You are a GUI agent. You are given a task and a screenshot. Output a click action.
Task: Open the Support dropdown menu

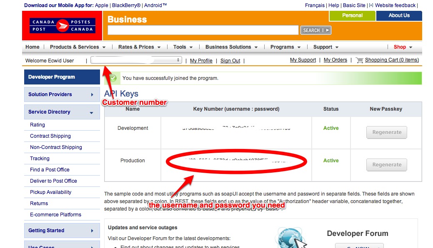tap(325, 47)
